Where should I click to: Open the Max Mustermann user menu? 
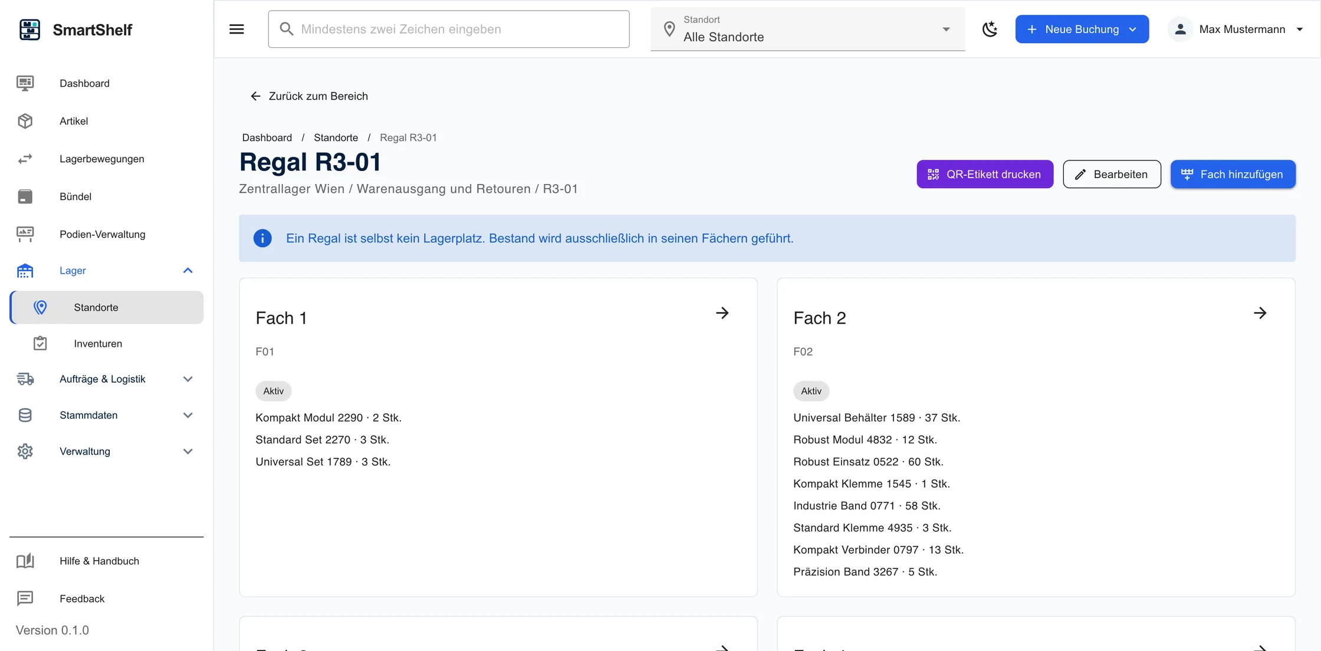pos(1235,29)
